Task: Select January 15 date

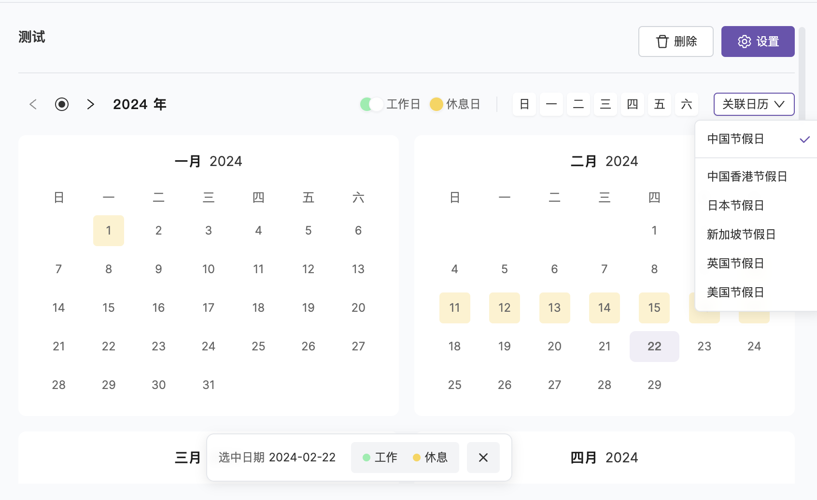Action: click(x=109, y=308)
